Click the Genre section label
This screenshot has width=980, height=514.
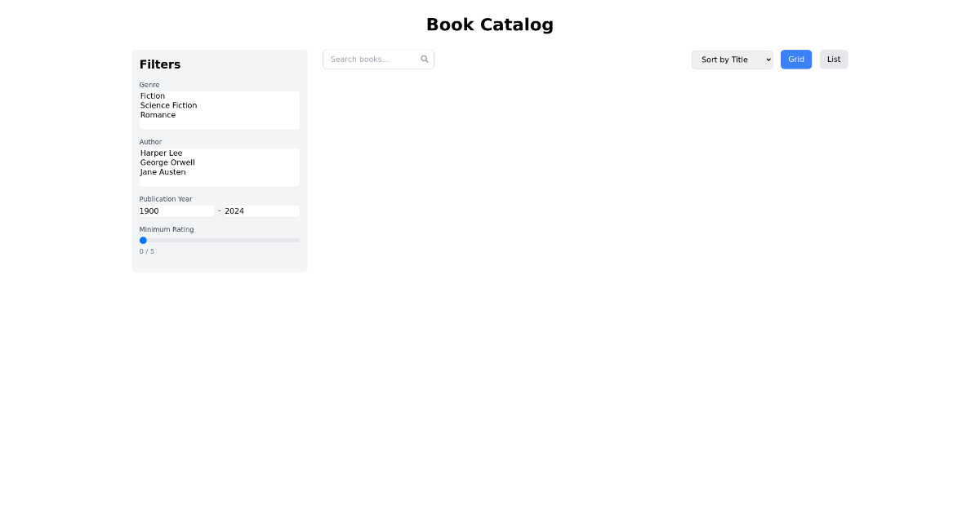click(x=149, y=85)
